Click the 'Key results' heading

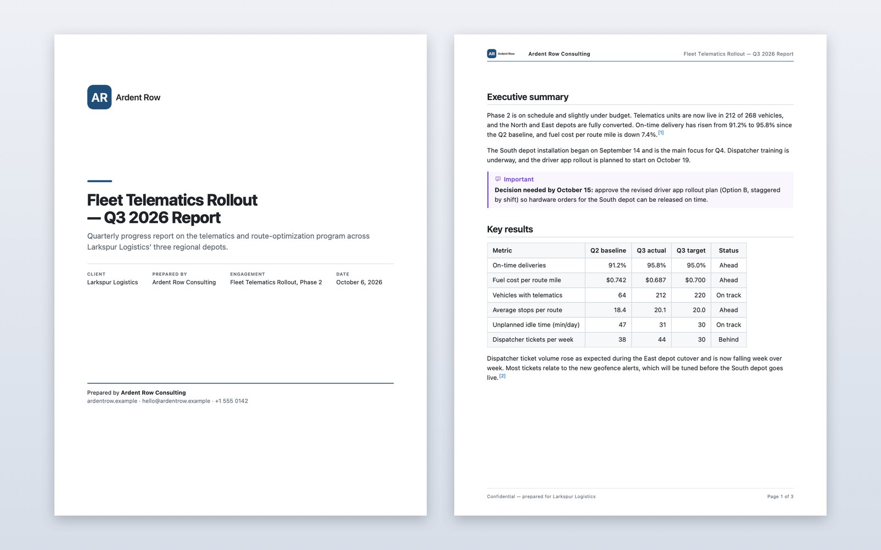pyautogui.click(x=510, y=229)
